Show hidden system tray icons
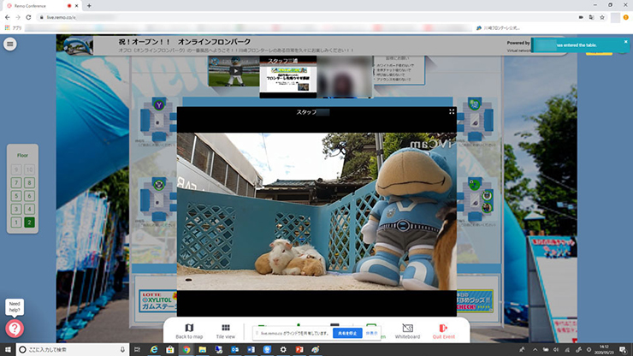Image resolution: width=633 pixels, height=356 pixels. coord(535,349)
